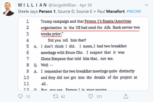
Task: Click underlined 'weeks prior' in transcript image
Action: coord(51,34)
